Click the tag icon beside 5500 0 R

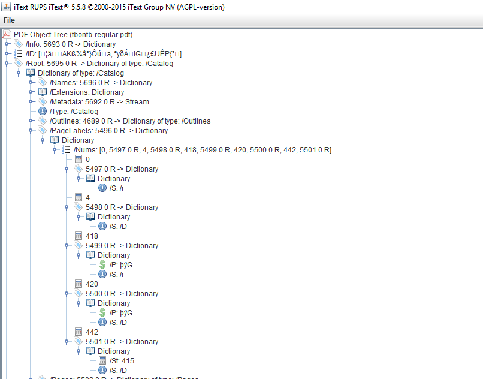coord(79,293)
